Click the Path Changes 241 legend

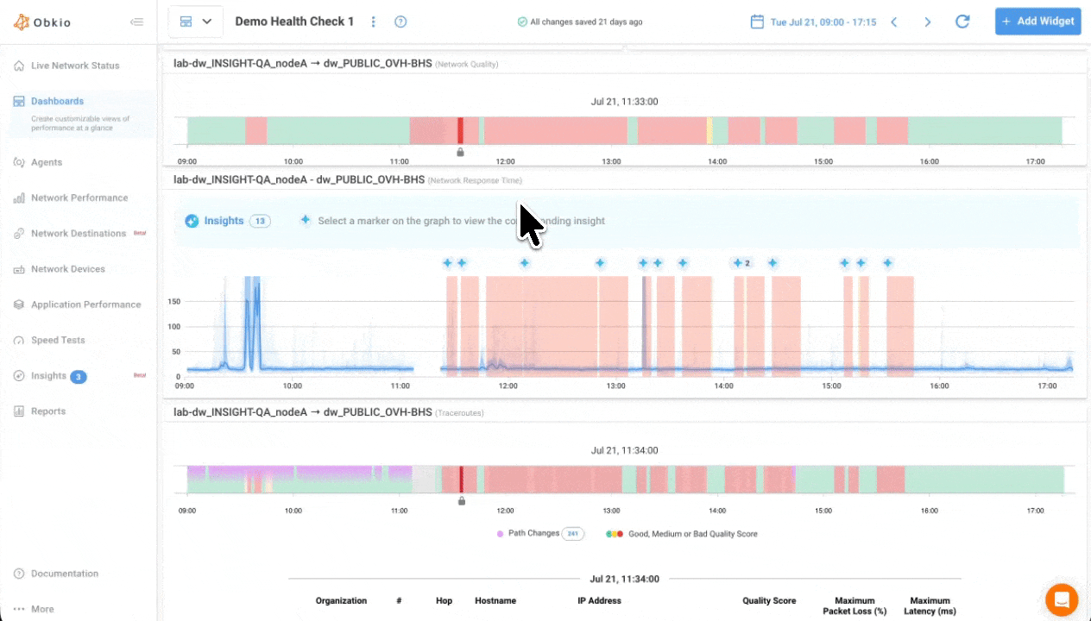(x=540, y=534)
